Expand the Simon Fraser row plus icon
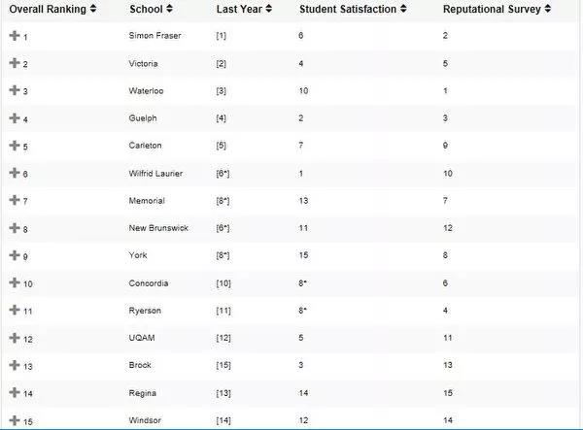The width and height of the screenshot is (583, 430). point(15,36)
